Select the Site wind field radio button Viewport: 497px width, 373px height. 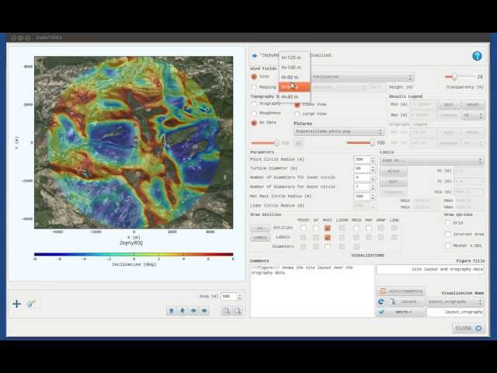click(x=254, y=77)
